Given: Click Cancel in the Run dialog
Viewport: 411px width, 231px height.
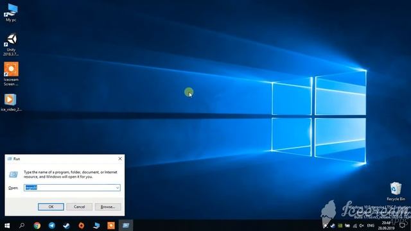Looking at the screenshot, I should click(79, 207).
